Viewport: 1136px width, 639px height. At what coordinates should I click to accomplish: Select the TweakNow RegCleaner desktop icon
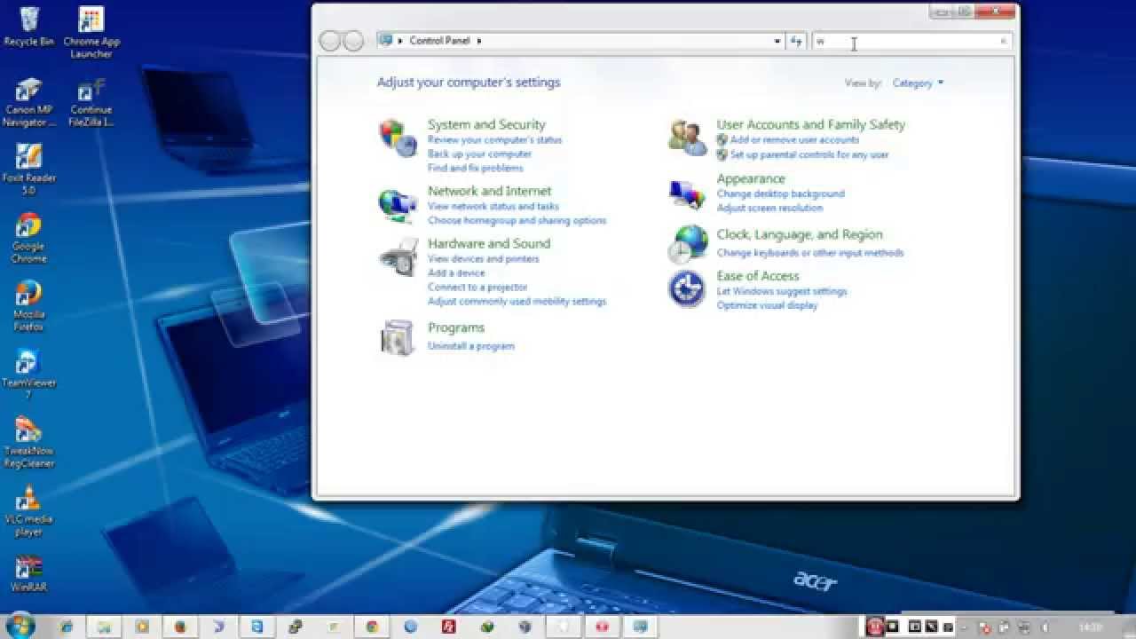(x=28, y=443)
